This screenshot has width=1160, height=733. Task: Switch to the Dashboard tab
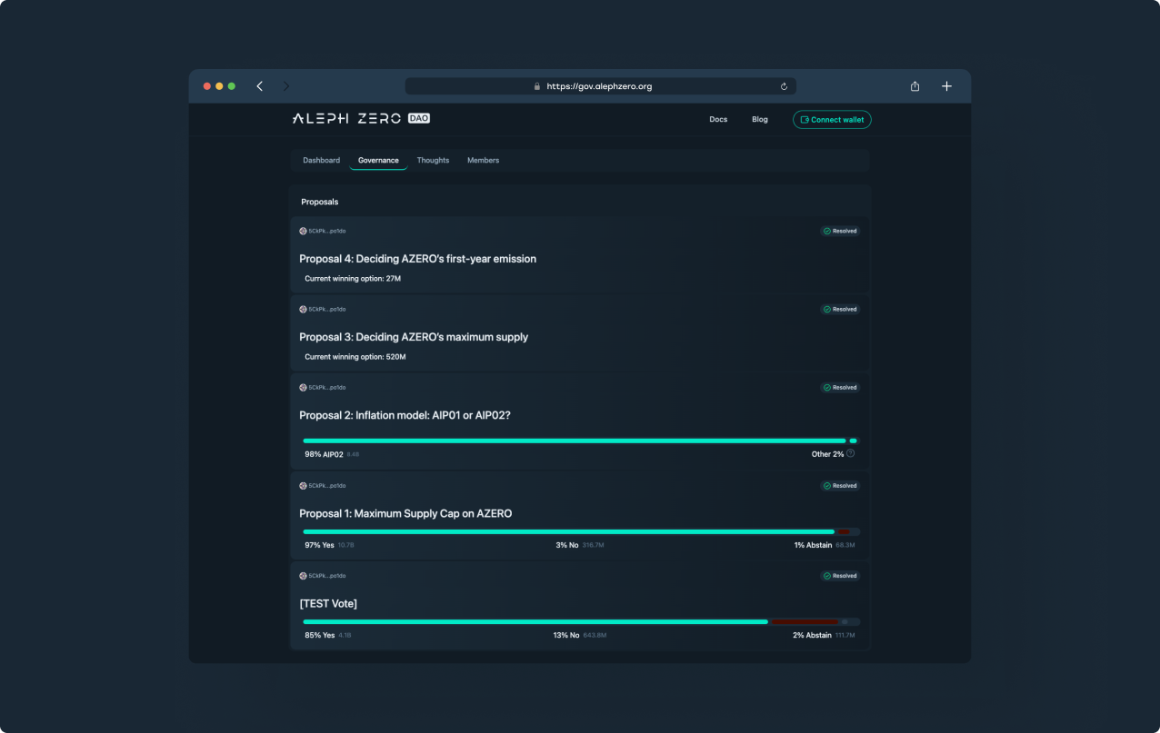pyautogui.click(x=321, y=160)
